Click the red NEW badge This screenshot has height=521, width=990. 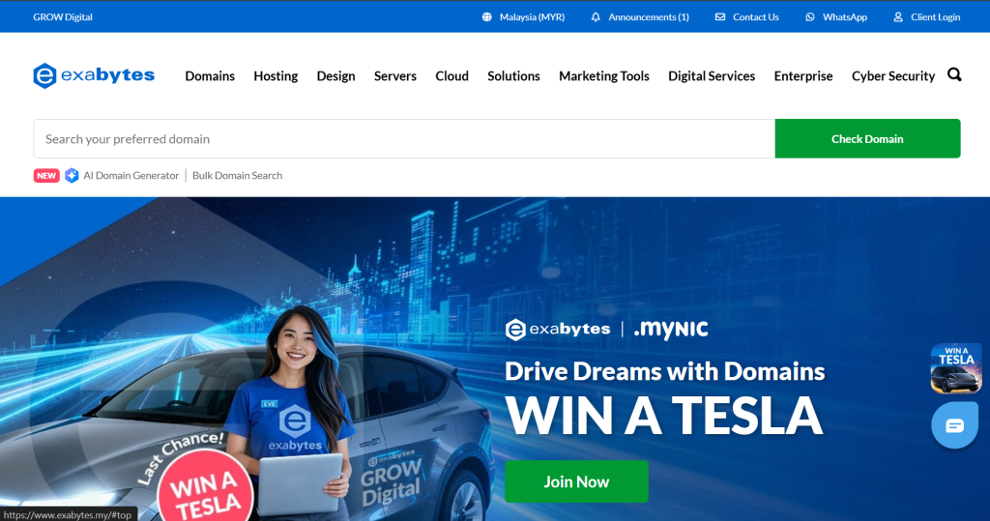[x=46, y=176]
